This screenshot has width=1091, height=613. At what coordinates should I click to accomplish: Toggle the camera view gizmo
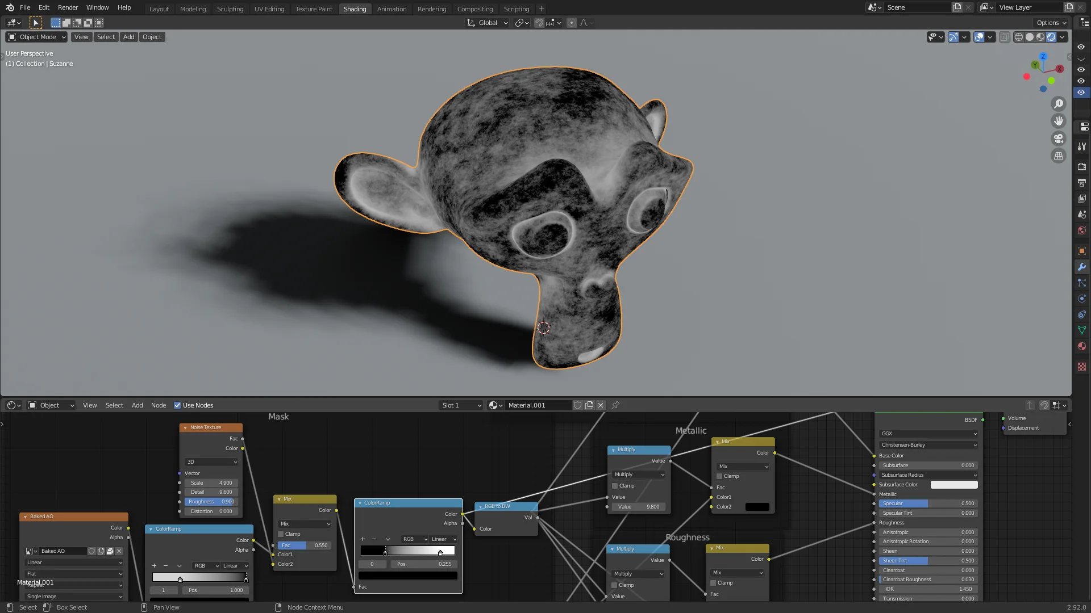click(x=1058, y=138)
